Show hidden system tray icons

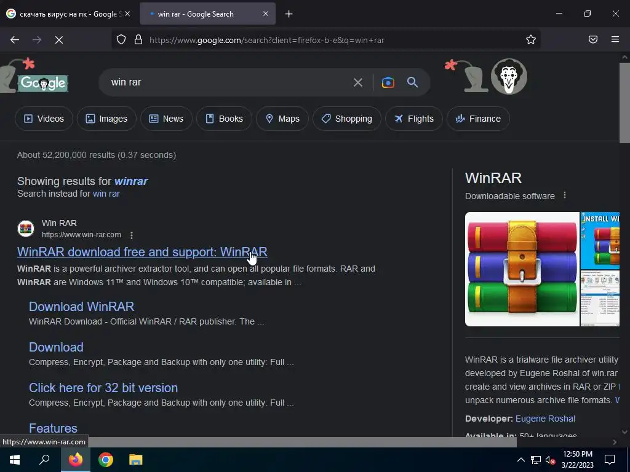520,460
